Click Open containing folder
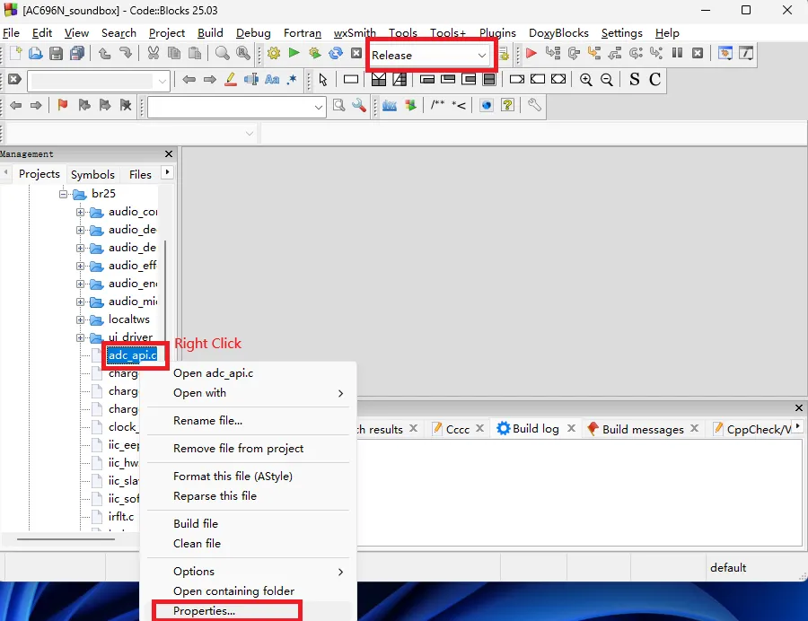The image size is (808, 621). pos(249,591)
